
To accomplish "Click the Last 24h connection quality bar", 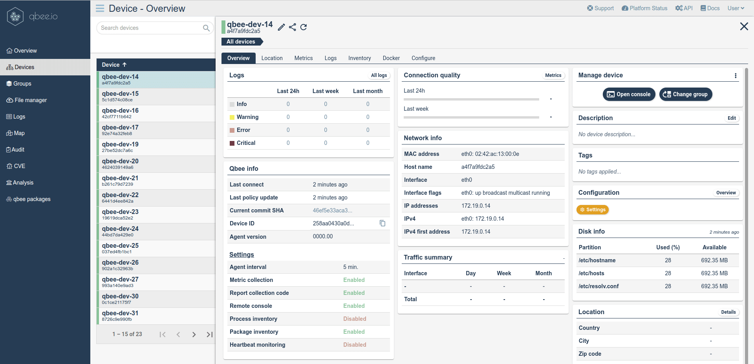I will tap(471, 99).
